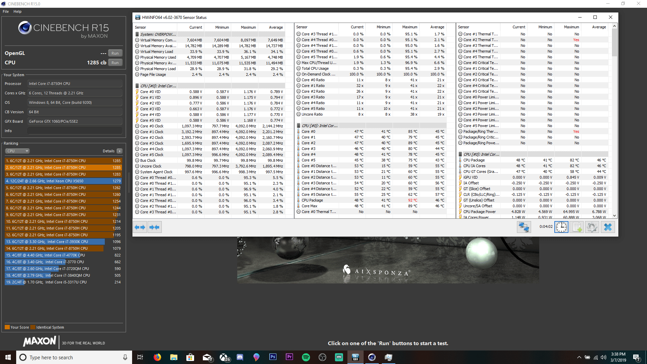The image size is (647, 364).
Task: Select CPU Package Power row
Action: coord(533,212)
